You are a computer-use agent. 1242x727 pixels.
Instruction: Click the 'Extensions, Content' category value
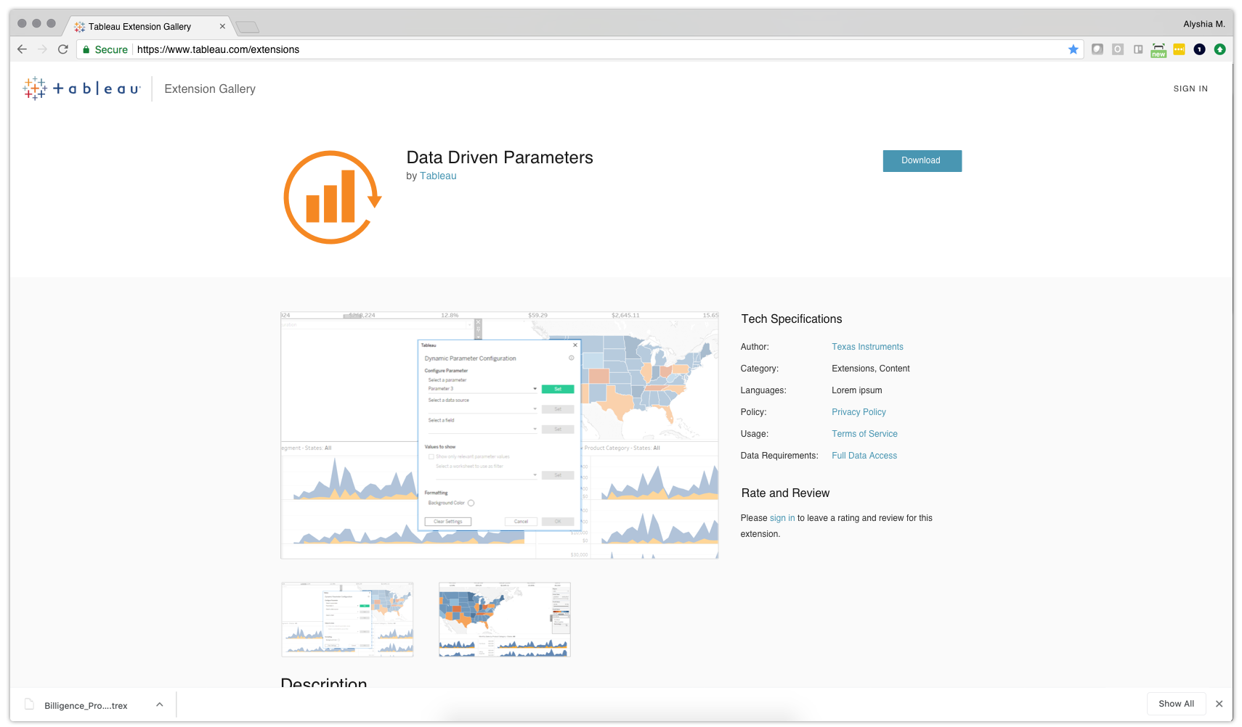871,369
